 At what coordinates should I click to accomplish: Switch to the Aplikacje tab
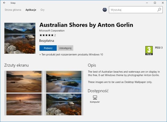(x=31, y=10)
